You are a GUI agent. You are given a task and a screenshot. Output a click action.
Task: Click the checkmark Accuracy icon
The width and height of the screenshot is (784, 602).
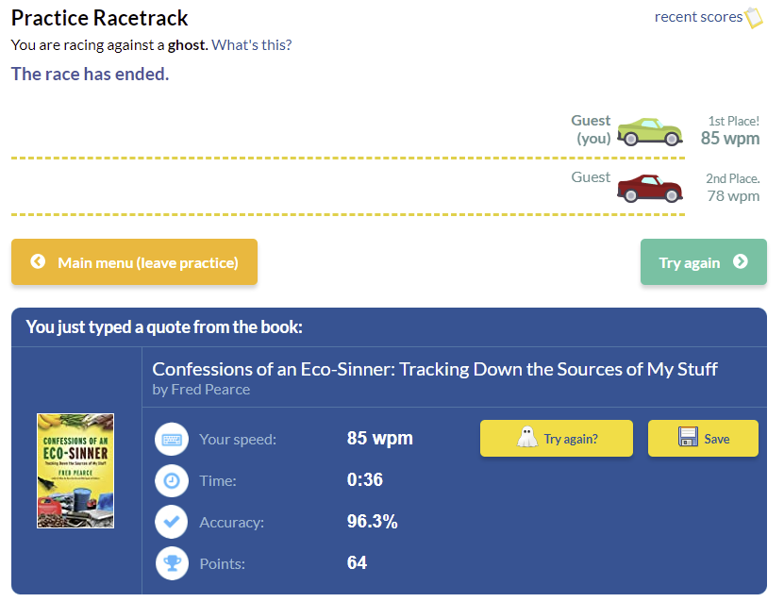172,522
